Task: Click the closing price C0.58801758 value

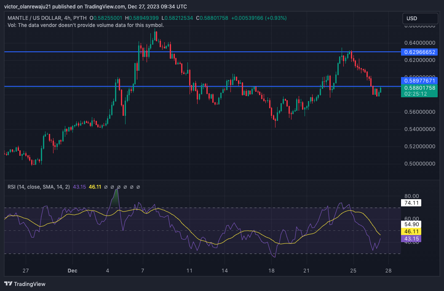Action: pyautogui.click(x=212, y=18)
